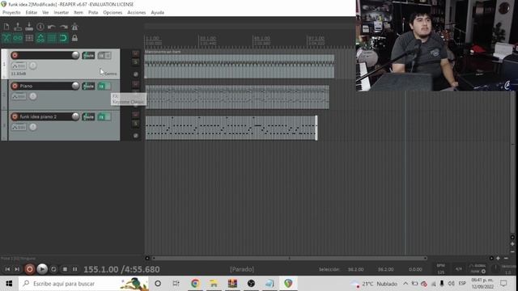Open the Ver menu
The image size is (518, 291).
[x=45, y=13]
